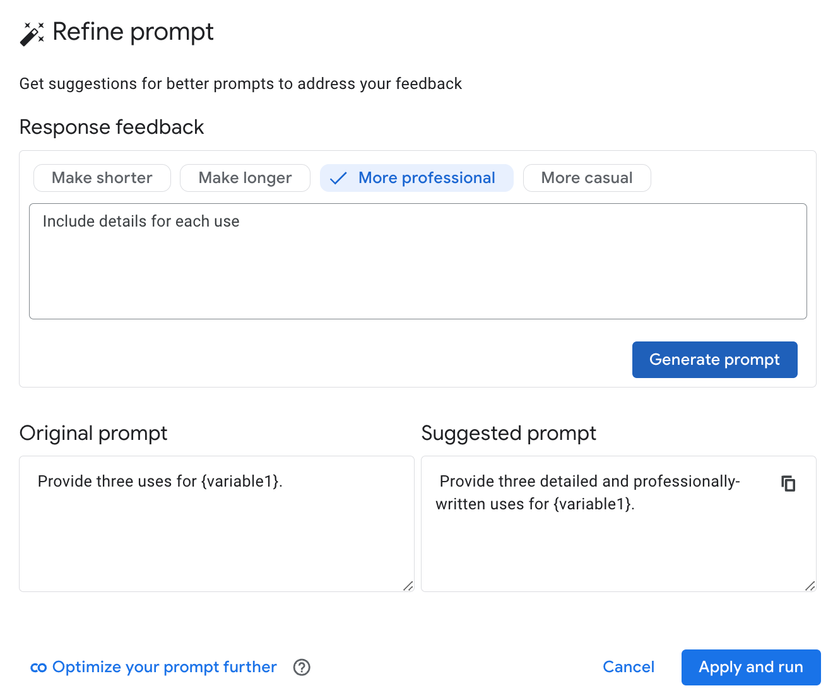Copy the suggested prompt using the copy icon
Image resolution: width=833 pixels, height=693 pixels.
pyautogui.click(x=788, y=483)
